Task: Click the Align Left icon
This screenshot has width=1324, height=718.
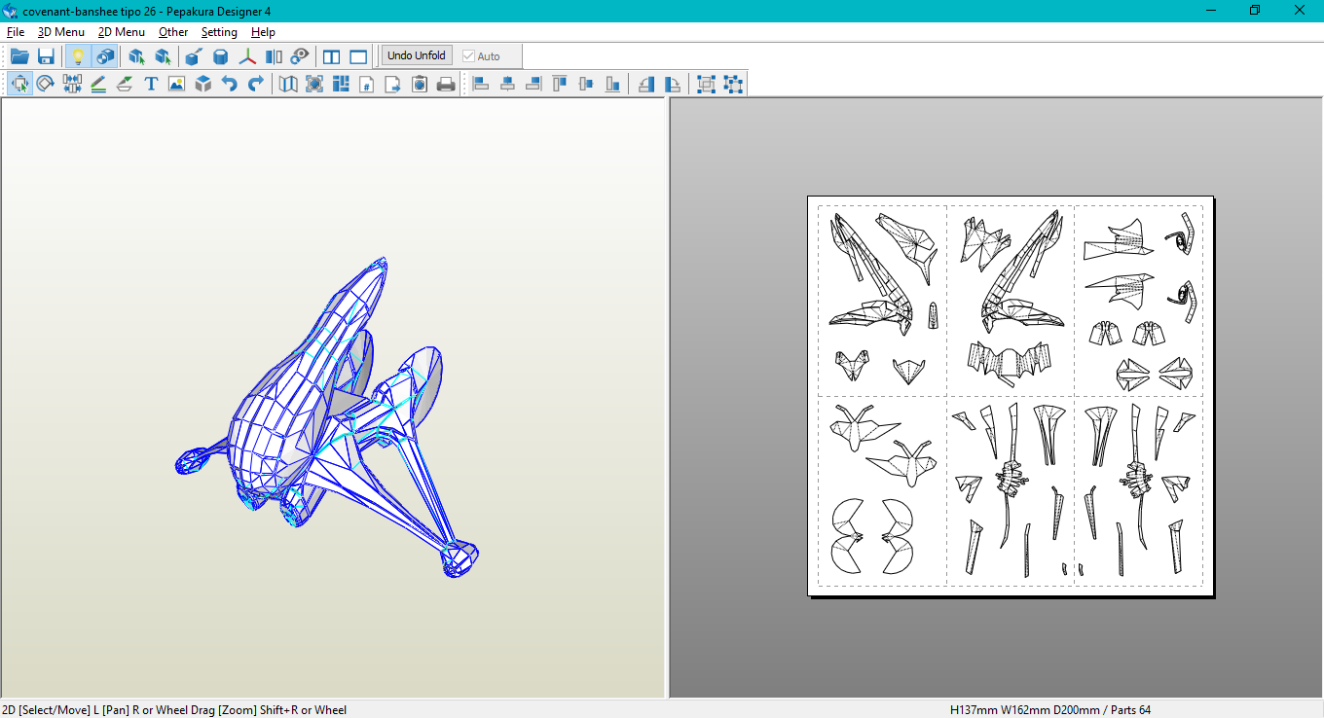Action: tap(481, 84)
